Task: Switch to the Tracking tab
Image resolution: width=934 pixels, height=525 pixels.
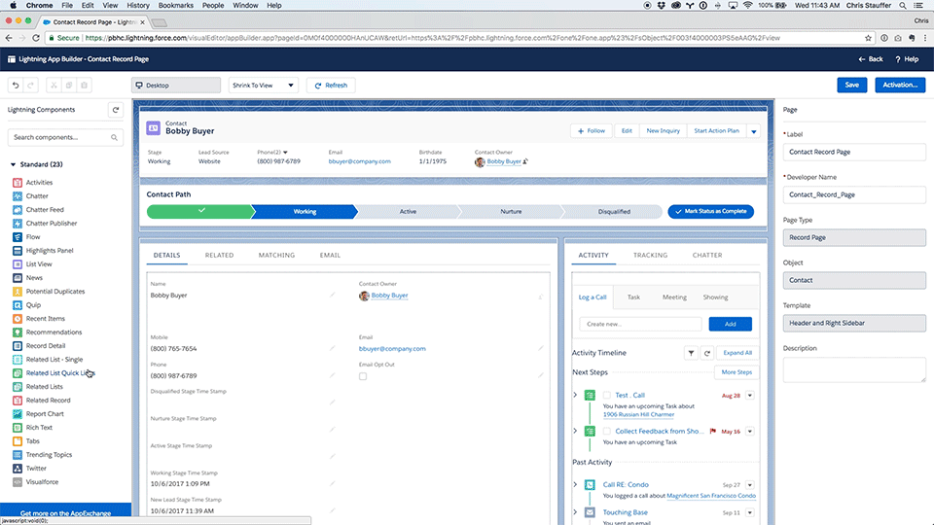Action: (651, 255)
